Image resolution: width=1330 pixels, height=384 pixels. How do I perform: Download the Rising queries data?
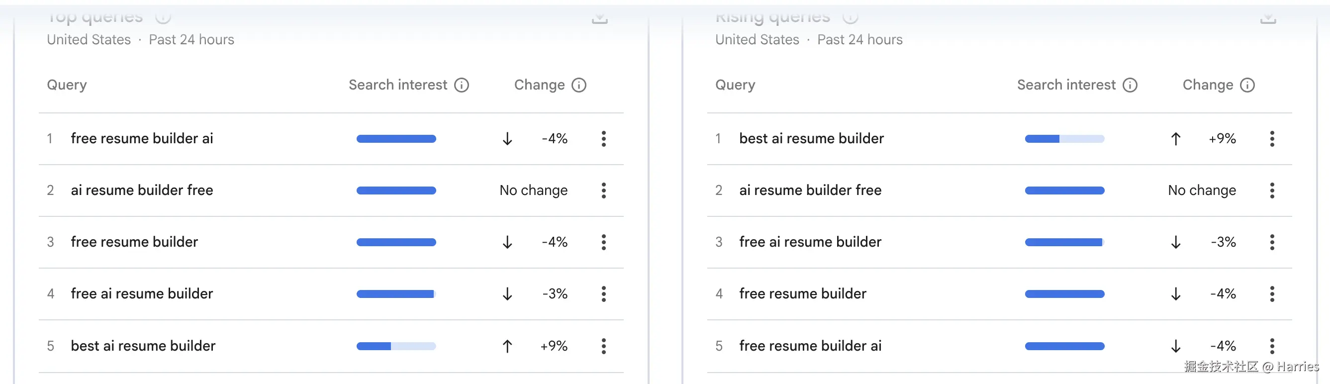[1268, 18]
